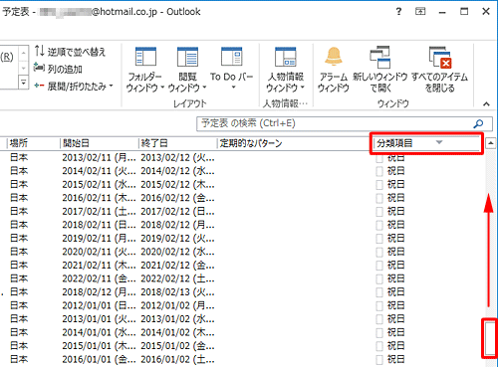
Task: Sort by 定期的なパターン column header
Action: pos(295,143)
